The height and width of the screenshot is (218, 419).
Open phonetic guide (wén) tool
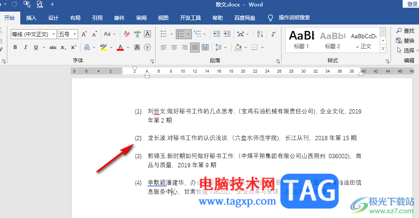(x=137, y=34)
